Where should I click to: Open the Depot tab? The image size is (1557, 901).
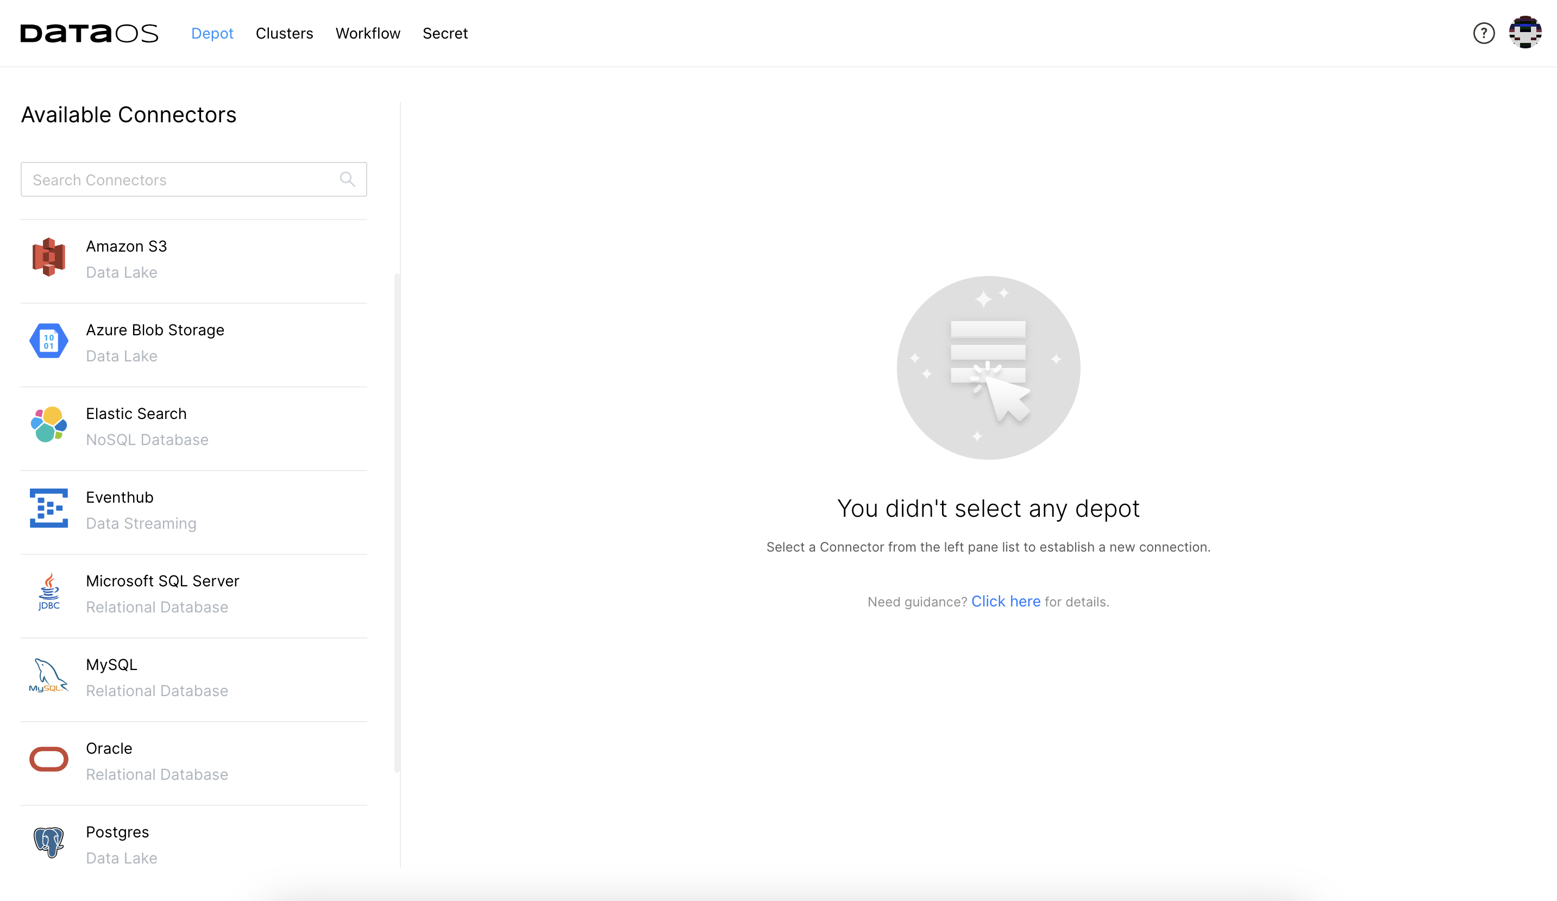tap(212, 33)
